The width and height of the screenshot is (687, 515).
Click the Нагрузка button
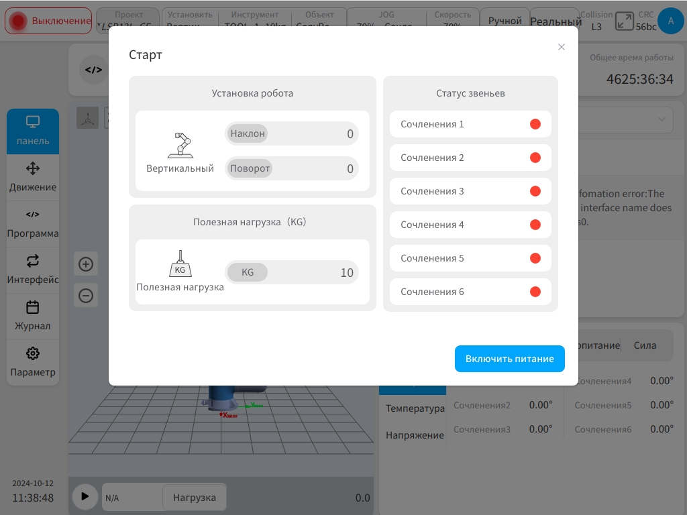tap(195, 498)
